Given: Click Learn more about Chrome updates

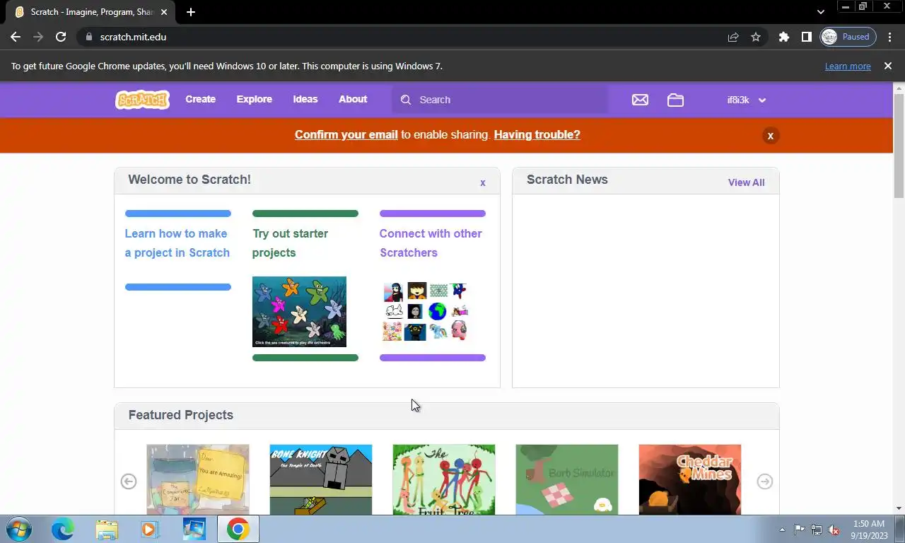Looking at the screenshot, I should click(x=848, y=66).
